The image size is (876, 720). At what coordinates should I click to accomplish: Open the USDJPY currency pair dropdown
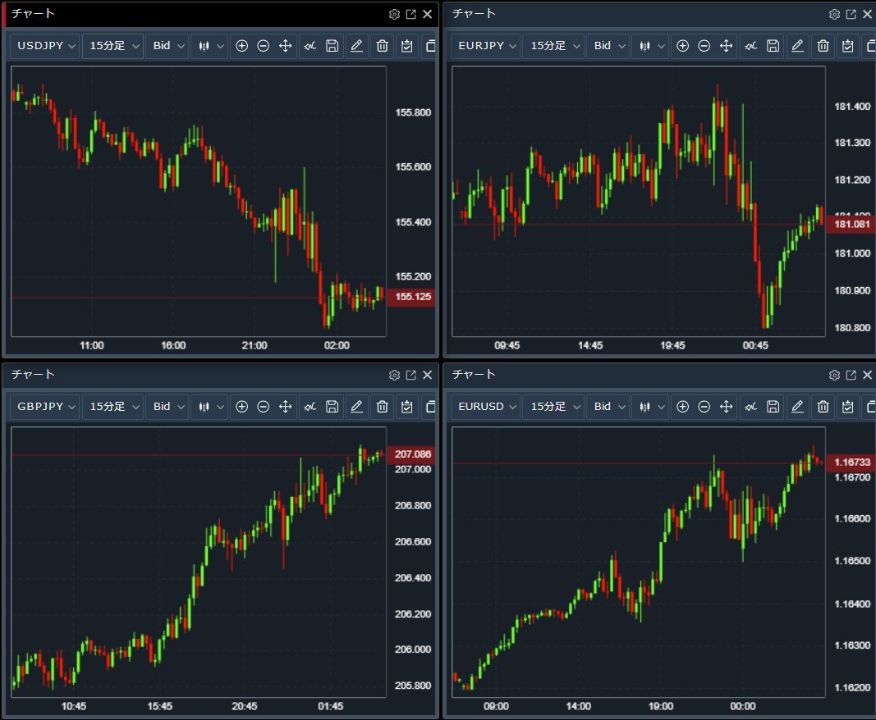click(46, 46)
